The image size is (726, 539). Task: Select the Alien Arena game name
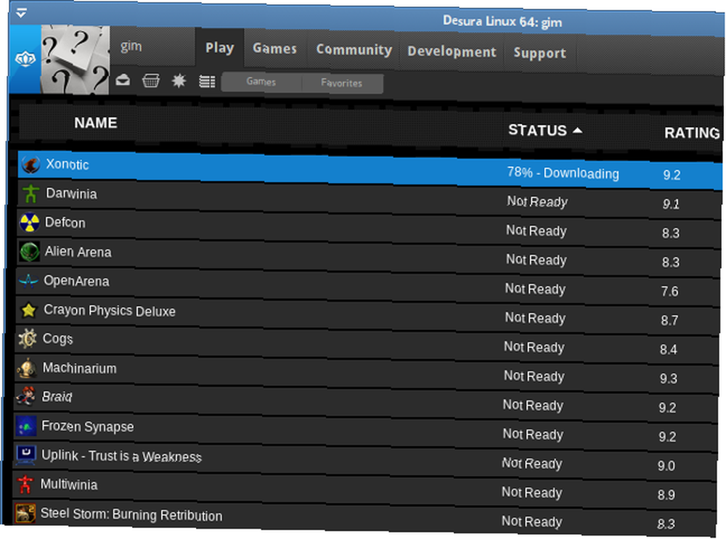click(x=78, y=252)
